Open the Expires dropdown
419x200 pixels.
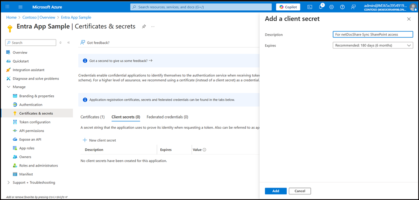pos(373,45)
